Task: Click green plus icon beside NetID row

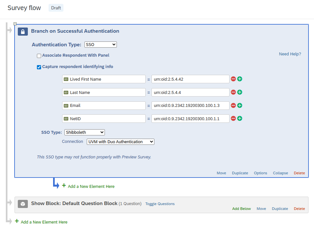Action: [240, 119]
